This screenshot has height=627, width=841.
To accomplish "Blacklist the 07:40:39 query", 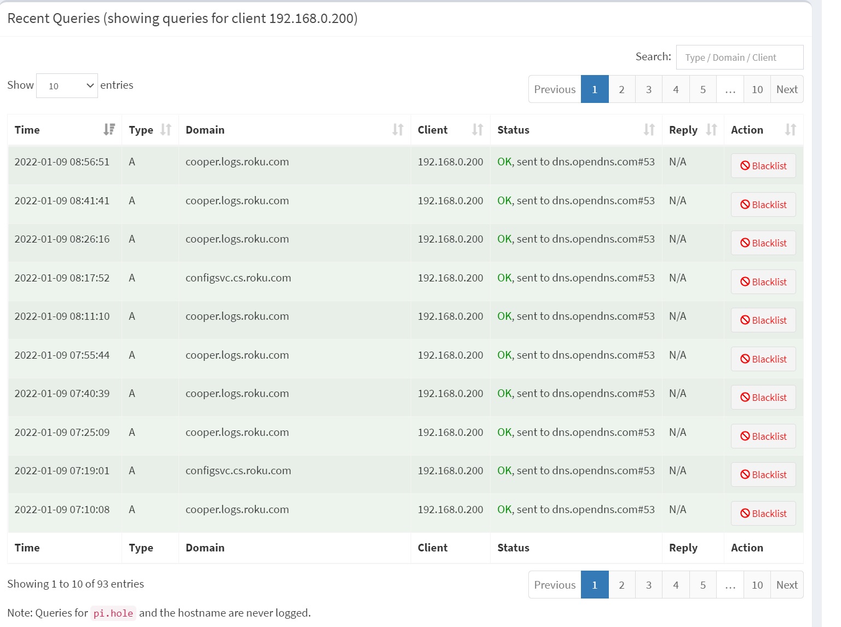I will tap(763, 397).
